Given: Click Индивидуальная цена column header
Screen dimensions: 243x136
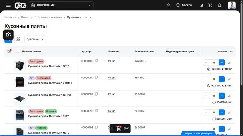Looking at the screenshot, I should tap(180, 51).
